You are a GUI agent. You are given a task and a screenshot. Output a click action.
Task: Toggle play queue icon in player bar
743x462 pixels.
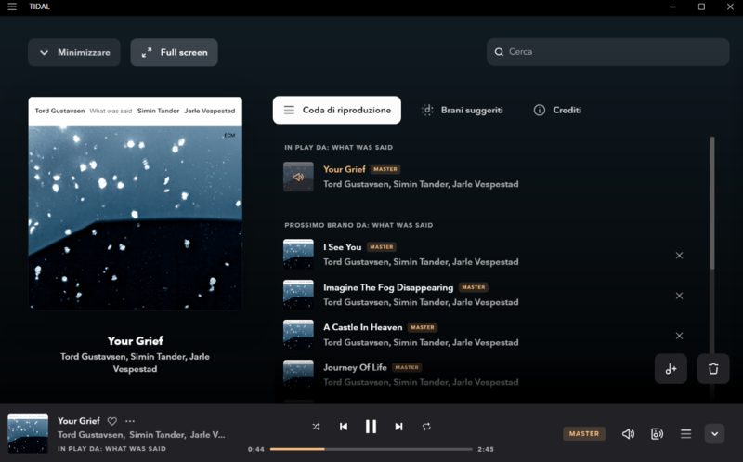click(686, 433)
